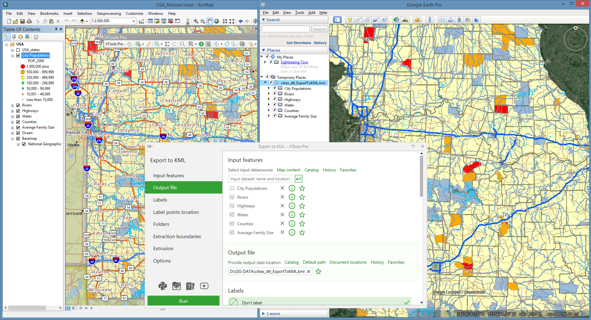Uncheck Counties folder in Google Earth Places
Screen dimensions: 591x320
pyautogui.click(x=275, y=110)
